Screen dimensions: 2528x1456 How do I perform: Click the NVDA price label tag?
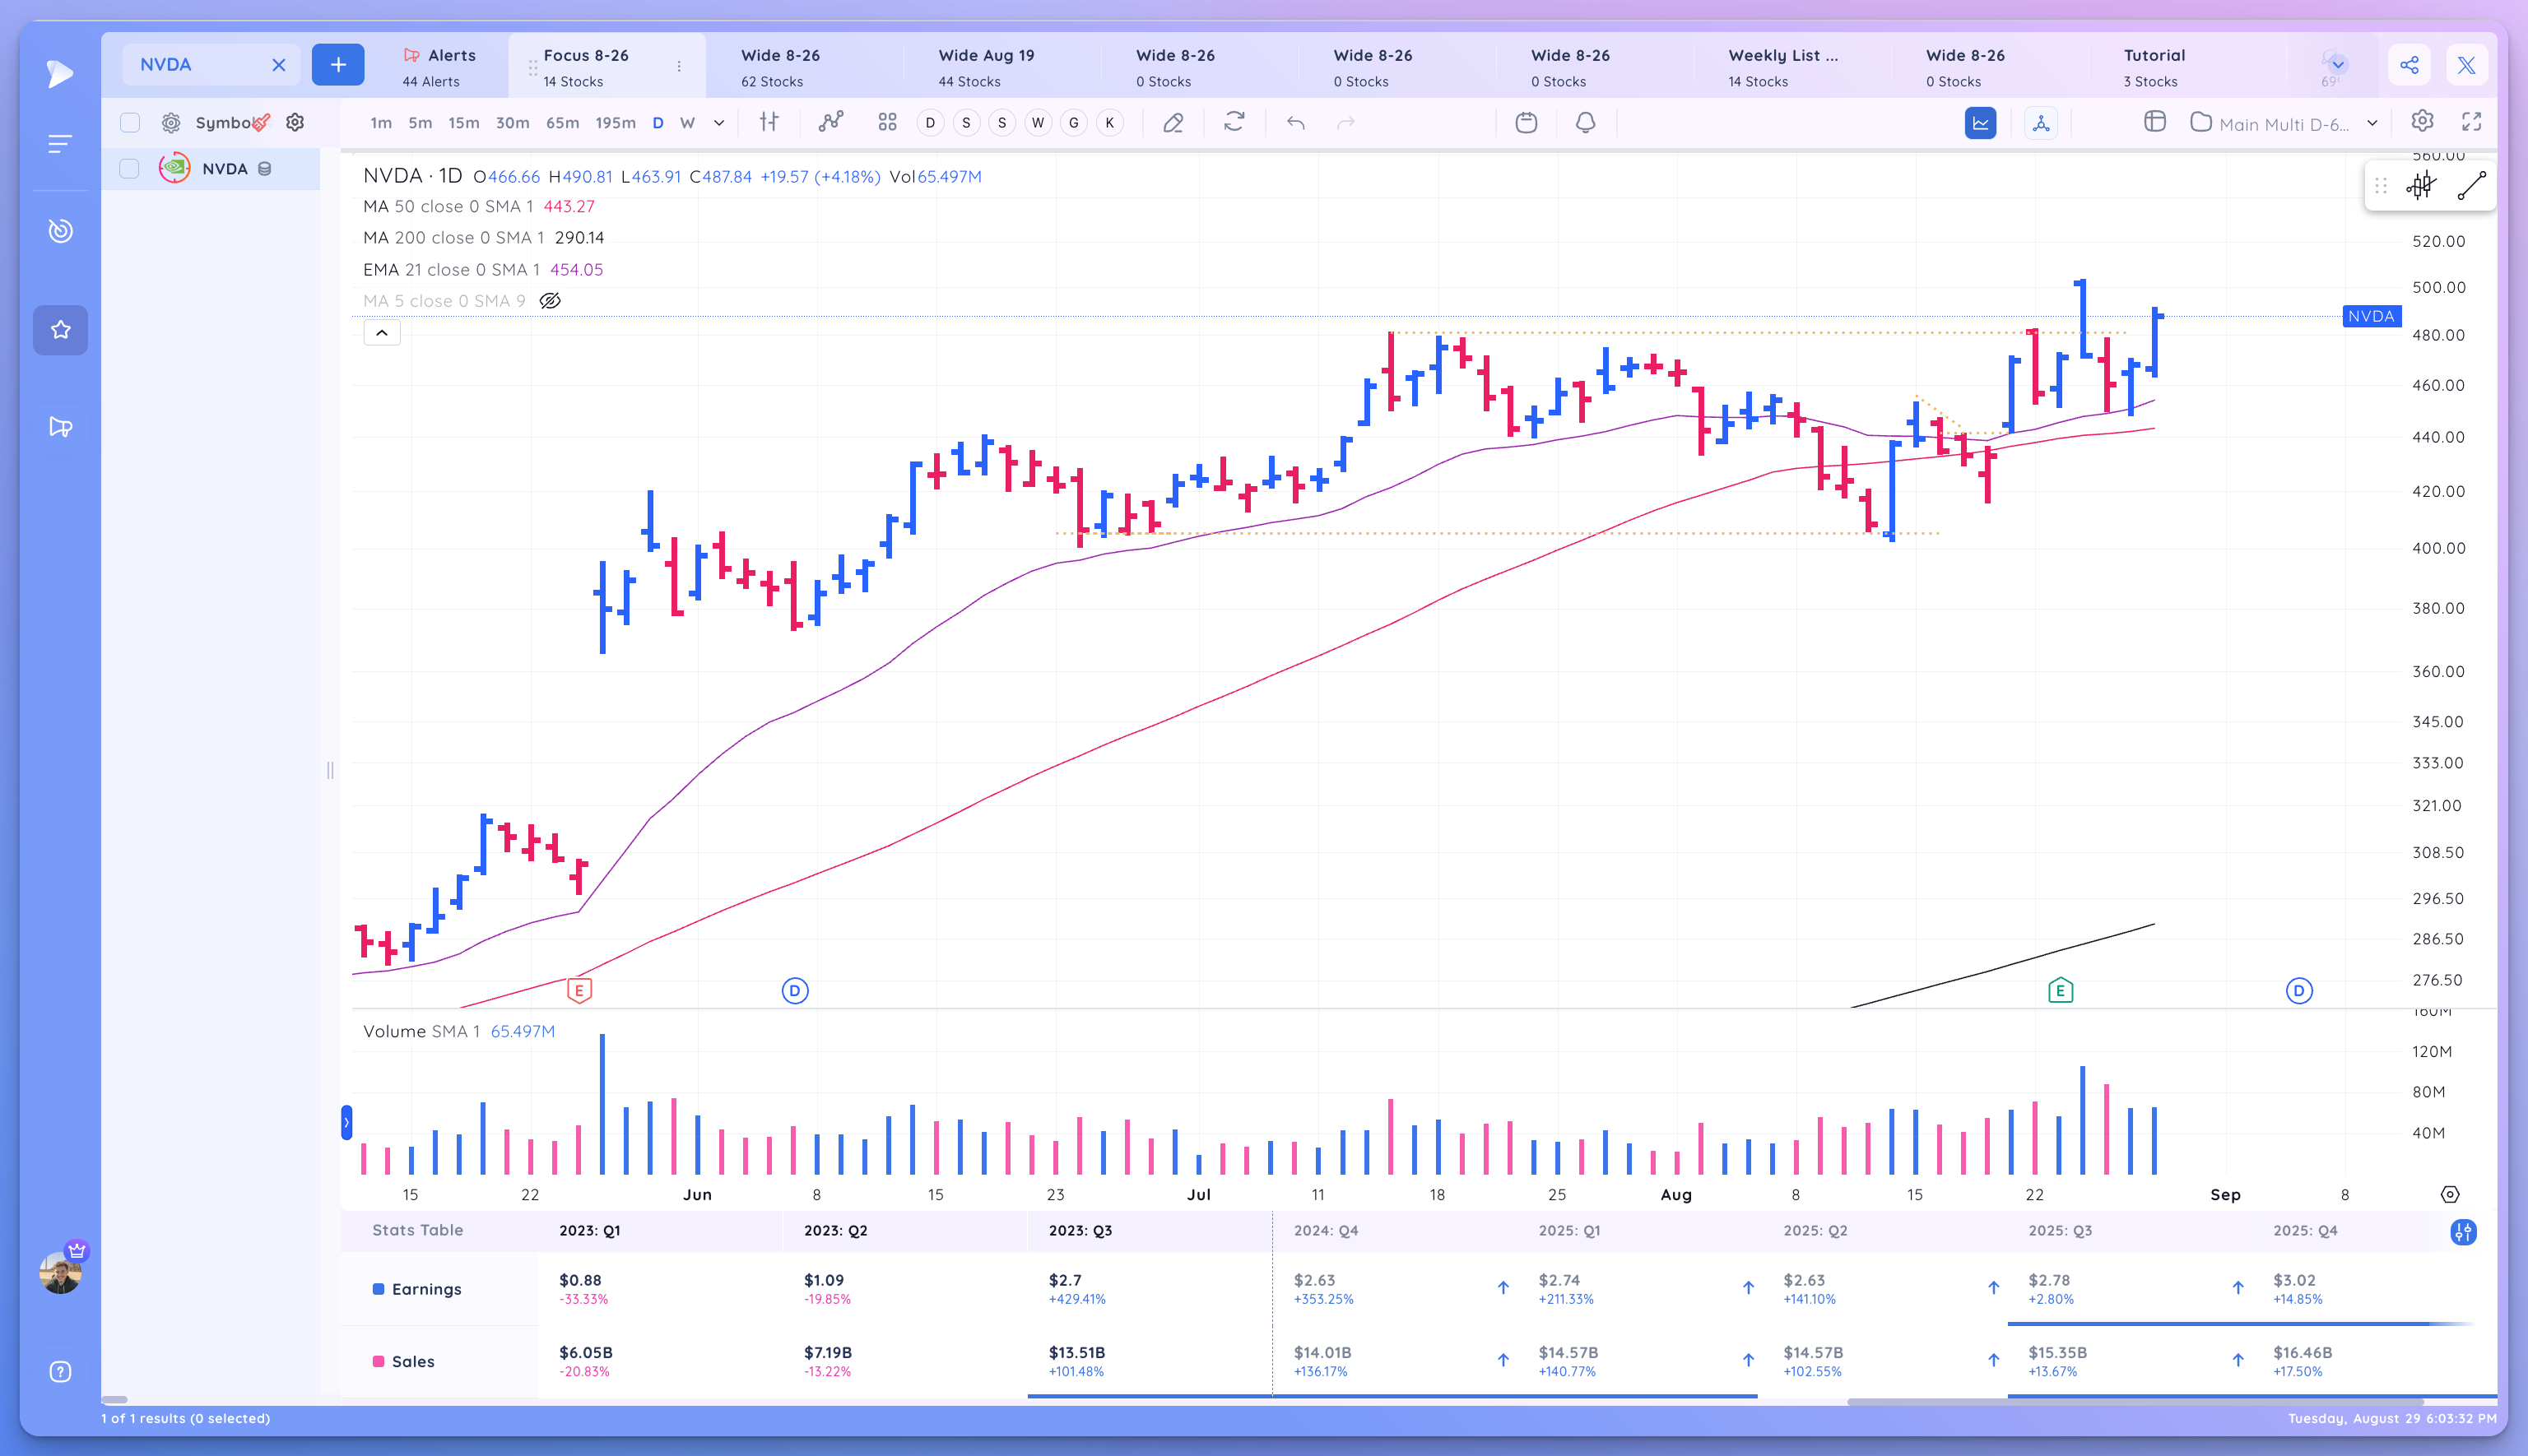click(2371, 316)
